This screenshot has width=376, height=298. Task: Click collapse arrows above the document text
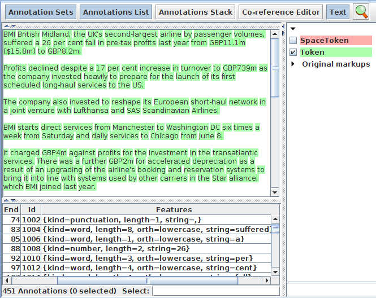pos(7,25)
